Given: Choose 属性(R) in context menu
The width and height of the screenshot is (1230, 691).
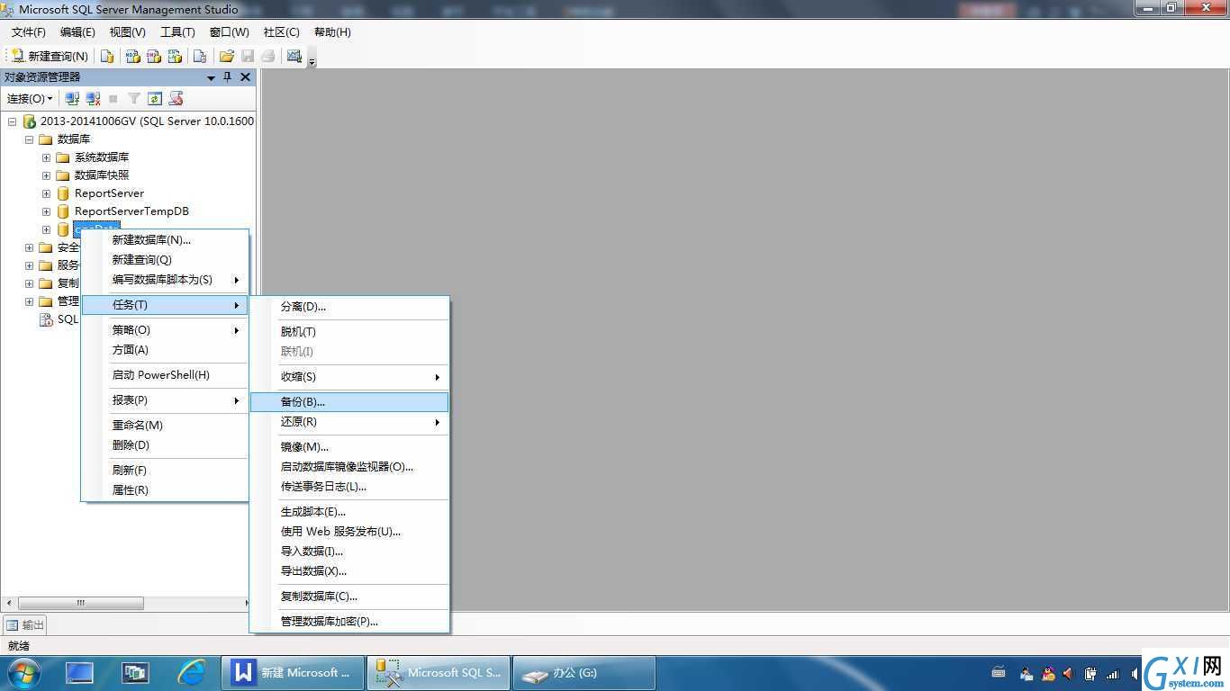Looking at the screenshot, I should pyautogui.click(x=165, y=490).
